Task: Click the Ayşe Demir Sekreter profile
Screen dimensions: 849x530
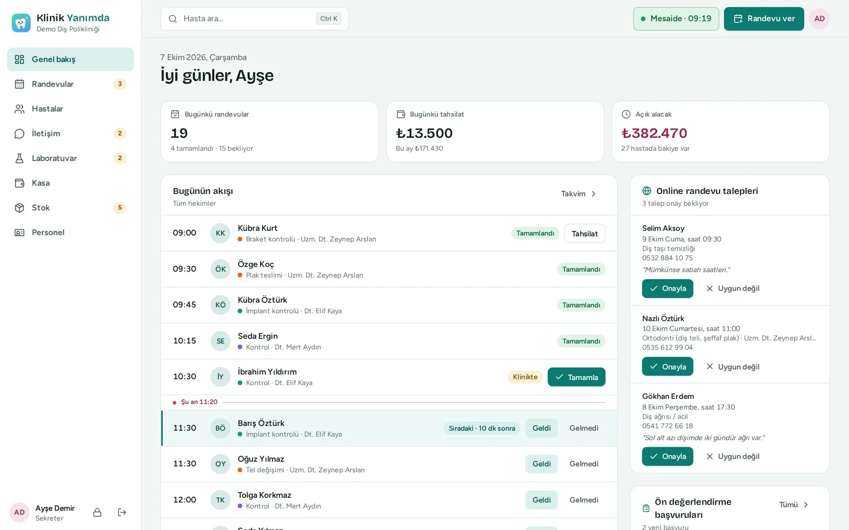Action: 42,512
